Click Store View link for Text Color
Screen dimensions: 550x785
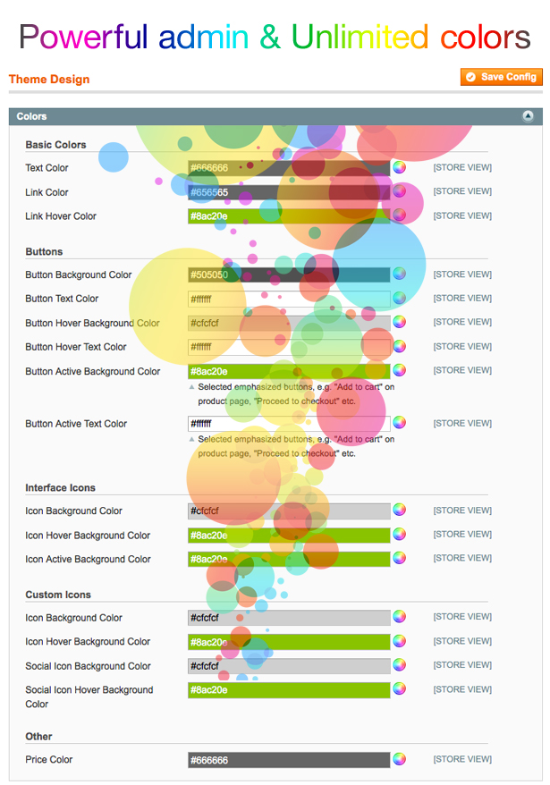click(462, 167)
